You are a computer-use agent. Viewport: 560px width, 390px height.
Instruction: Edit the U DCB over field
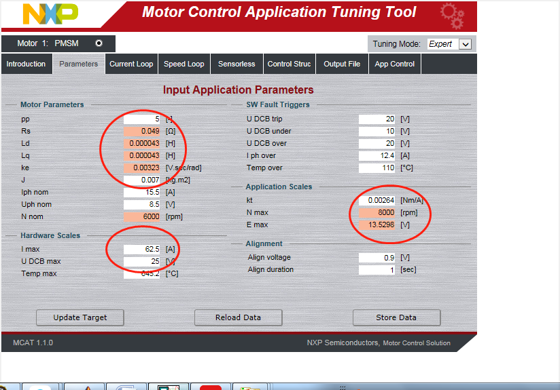click(x=377, y=143)
